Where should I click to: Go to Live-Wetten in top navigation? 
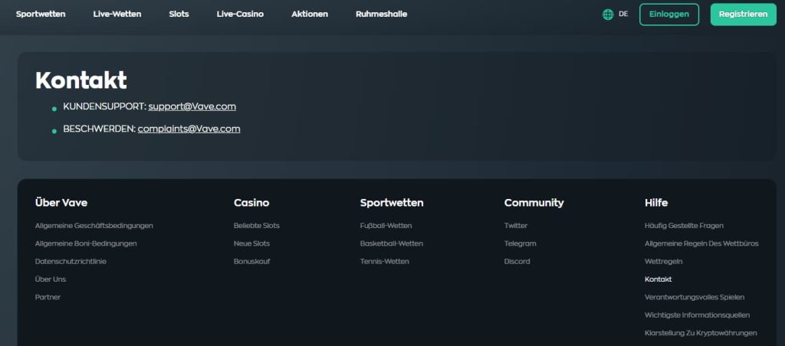click(117, 15)
